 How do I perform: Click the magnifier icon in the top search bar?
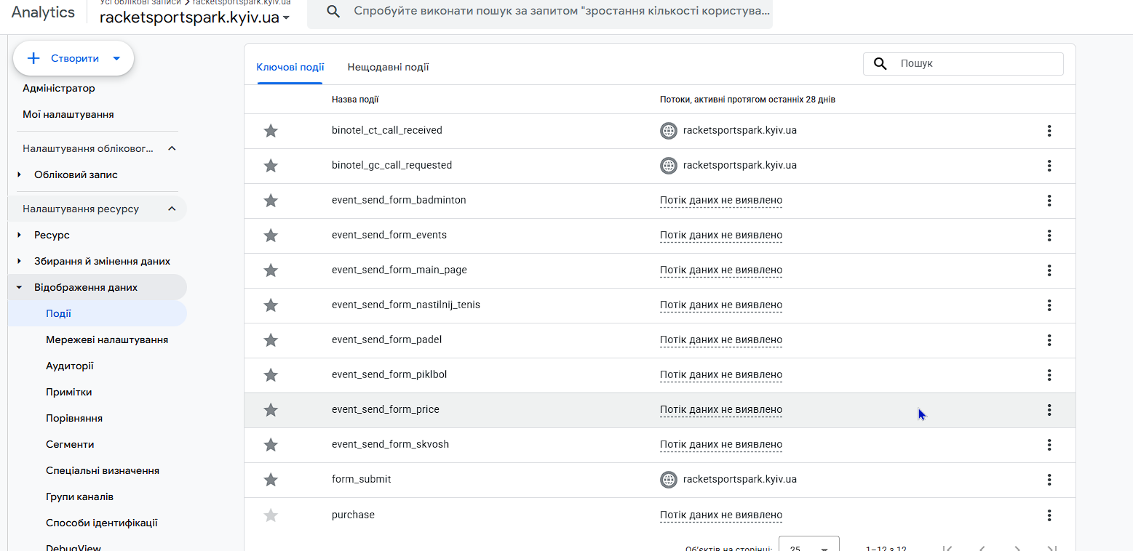point(333,12)
